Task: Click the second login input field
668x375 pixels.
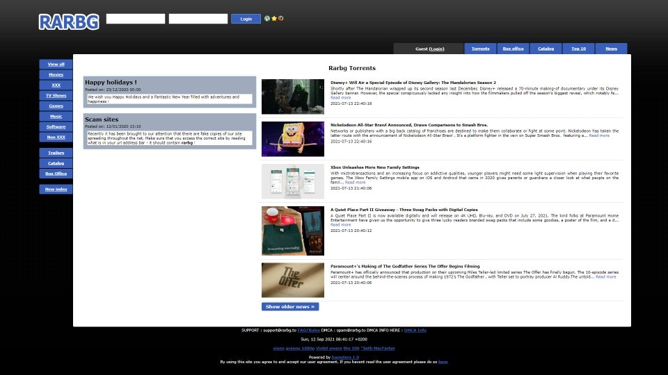Action: [x=198, y=19]
